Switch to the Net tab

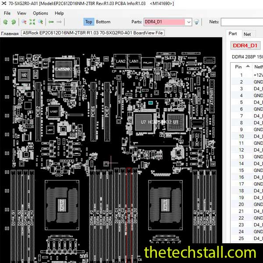coord(247,34)
